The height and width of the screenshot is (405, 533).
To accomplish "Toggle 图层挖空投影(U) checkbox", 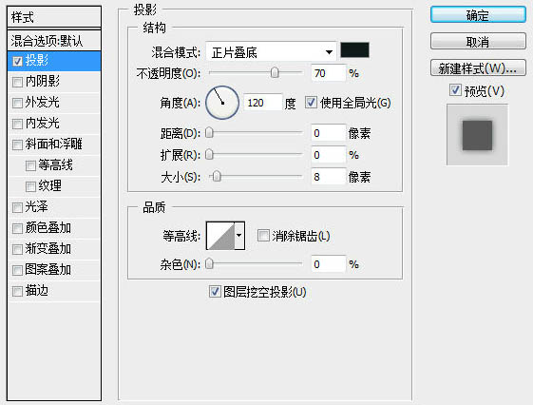I will pyautogui.click(x=215, y=292).
